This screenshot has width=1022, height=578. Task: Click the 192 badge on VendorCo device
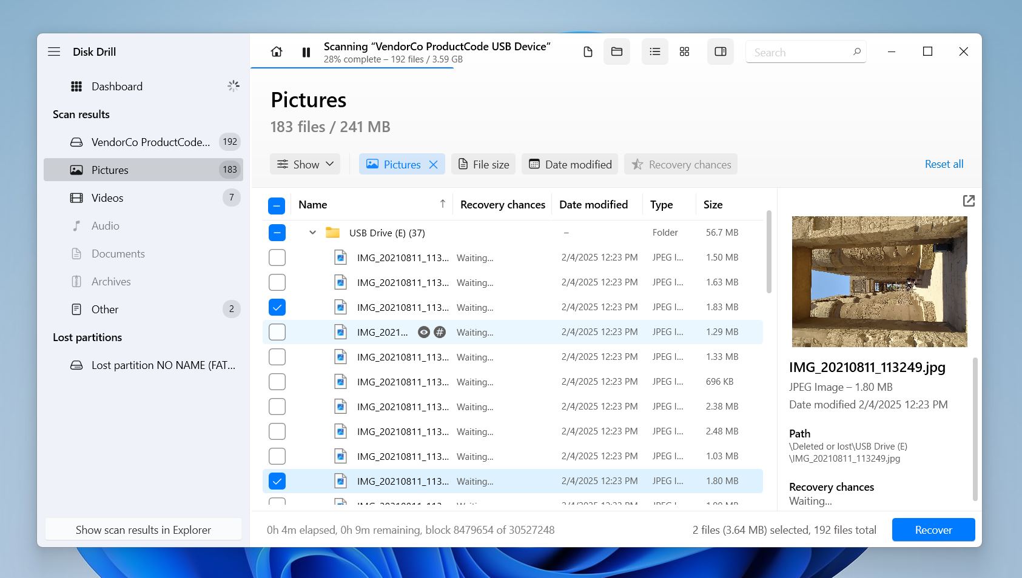click(230, 142)
